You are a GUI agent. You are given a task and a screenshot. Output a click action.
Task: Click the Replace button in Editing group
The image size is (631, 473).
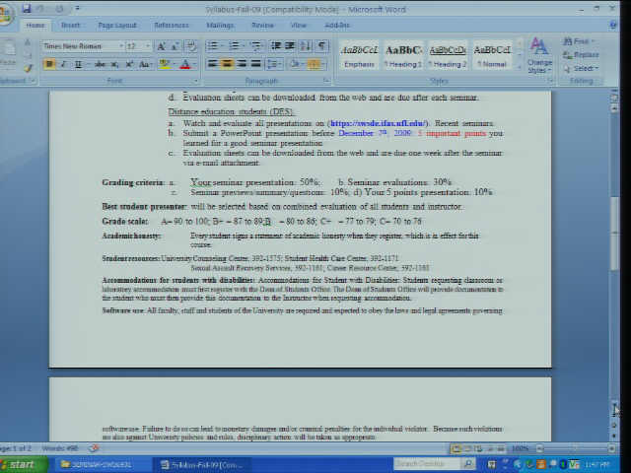point(581,55)
